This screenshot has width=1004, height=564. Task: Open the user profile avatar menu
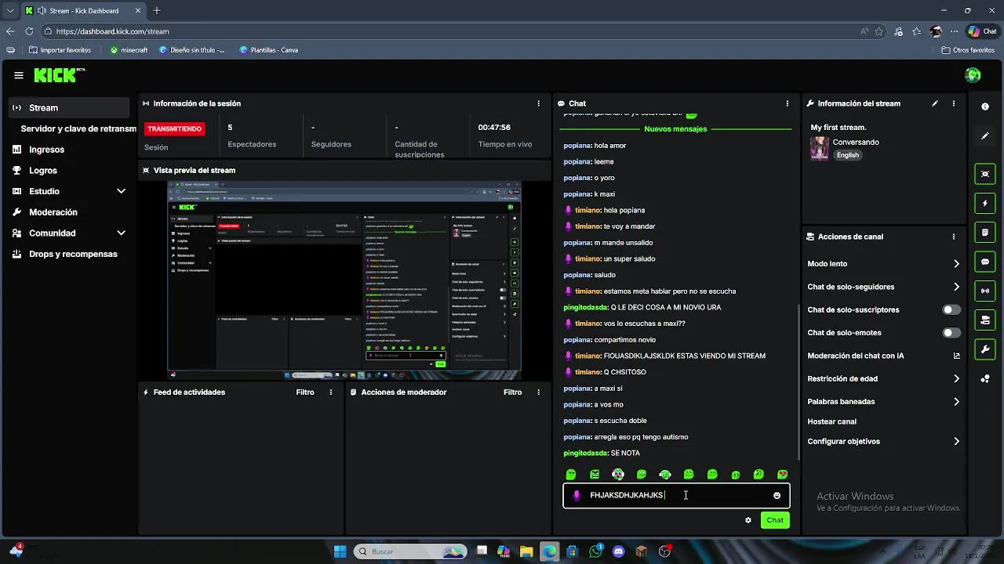973,75
